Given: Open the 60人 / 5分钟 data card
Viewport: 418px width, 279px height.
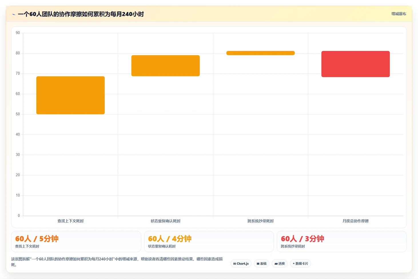Looking at the screenshot, I should [76, 242].
